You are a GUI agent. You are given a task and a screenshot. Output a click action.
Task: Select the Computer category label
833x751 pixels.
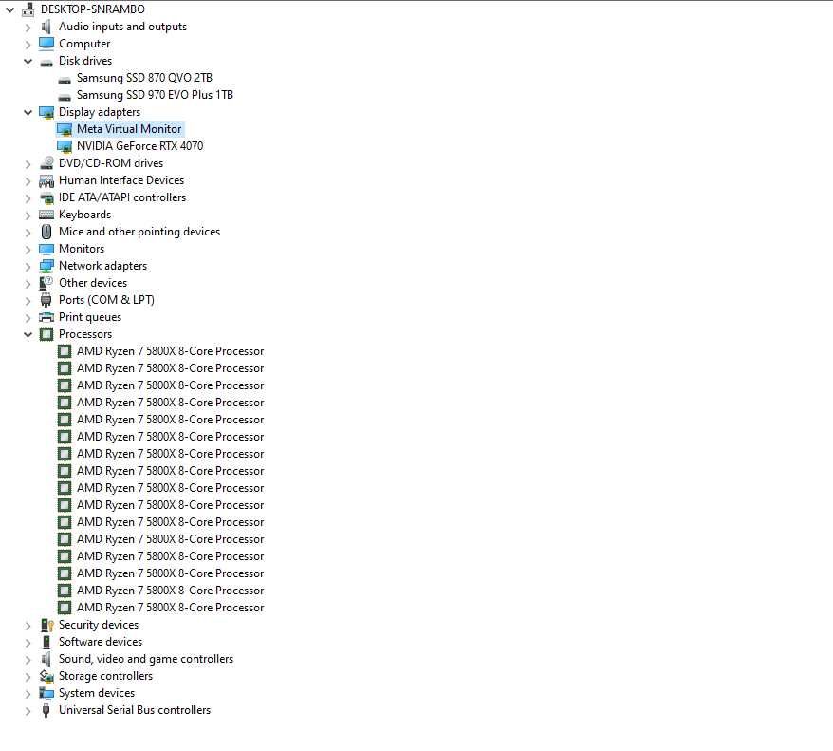pos(84,44)
